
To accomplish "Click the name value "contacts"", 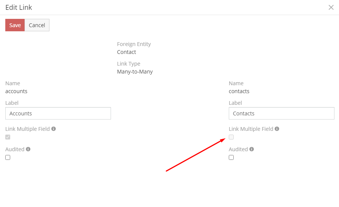I will coord(239,91).
